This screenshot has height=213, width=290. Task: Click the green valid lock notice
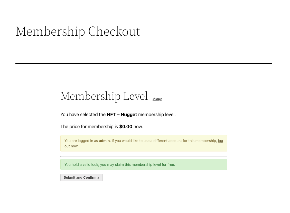coord(144,165)
